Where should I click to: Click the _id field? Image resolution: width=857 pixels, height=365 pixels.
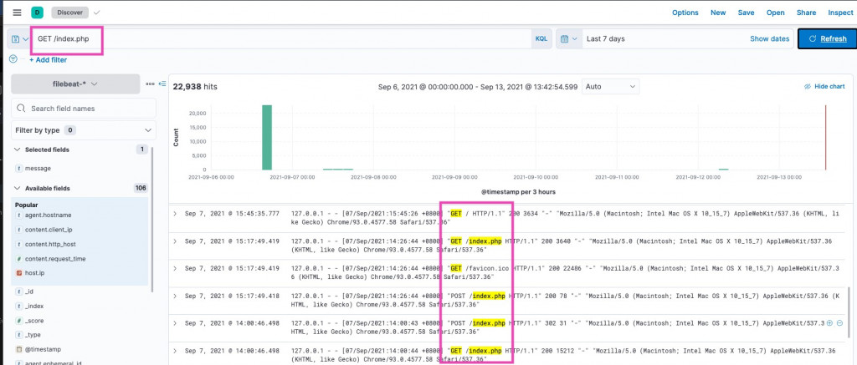pyautogui.click(x=29, y=291)
